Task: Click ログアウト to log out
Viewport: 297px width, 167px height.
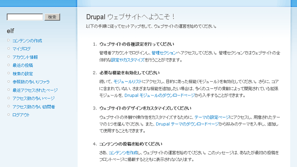Action: (x=21, y=115)
